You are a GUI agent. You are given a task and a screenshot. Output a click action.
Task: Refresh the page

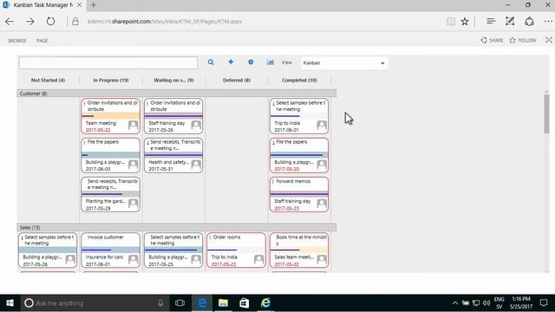(x=50, y=22)
